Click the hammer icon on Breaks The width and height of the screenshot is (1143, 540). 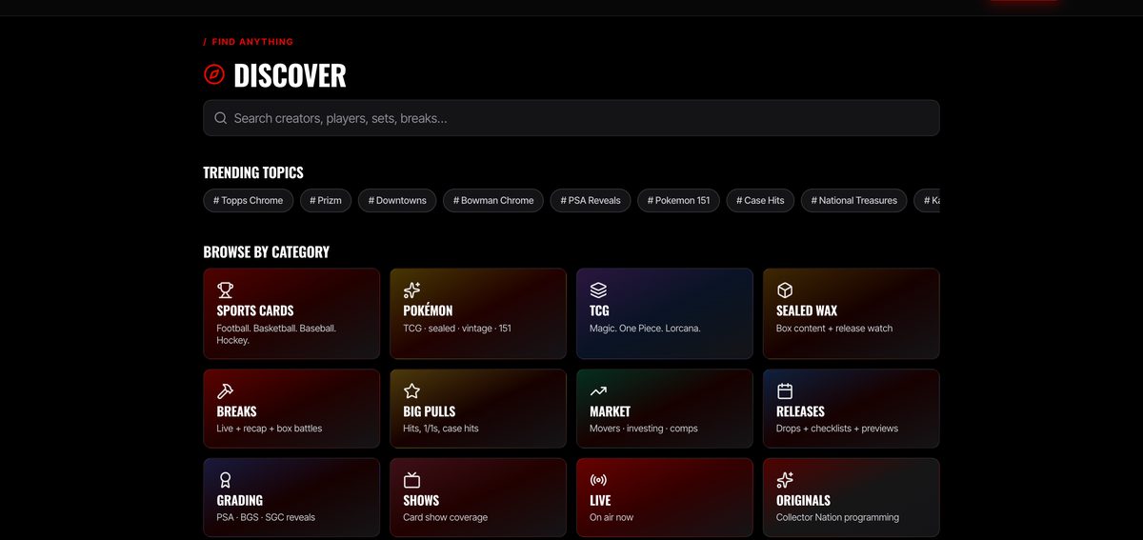tap(225, 390)
